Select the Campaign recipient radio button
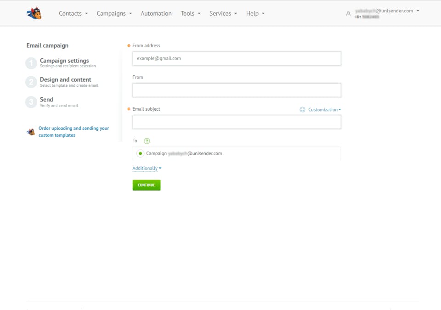The height and width of the screenshot is (310, 441). (140, 153)
